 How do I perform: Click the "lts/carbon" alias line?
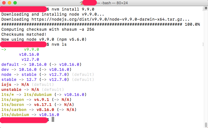[39, 110]
